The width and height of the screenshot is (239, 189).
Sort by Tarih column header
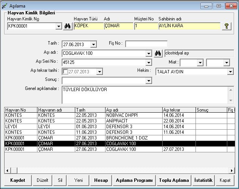point(90,110)
